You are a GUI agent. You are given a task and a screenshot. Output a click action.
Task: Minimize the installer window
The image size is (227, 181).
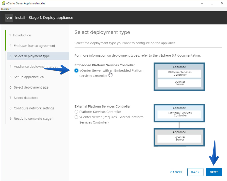pyautogui.click(x=202, y=3)
